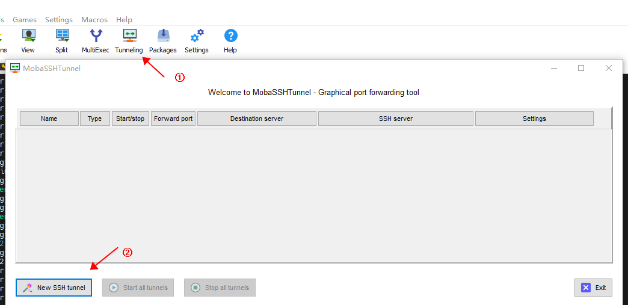Image resolution: width=628 pixels, height=305 pixels.
Task: Open the Games menu
Action: [x=25, y=20]
